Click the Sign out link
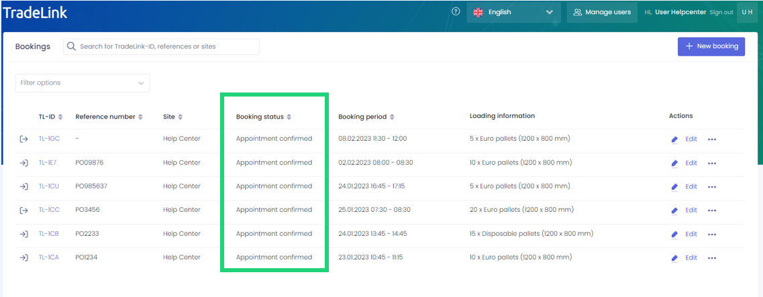The image size is (763, 297). coord(721,12)
